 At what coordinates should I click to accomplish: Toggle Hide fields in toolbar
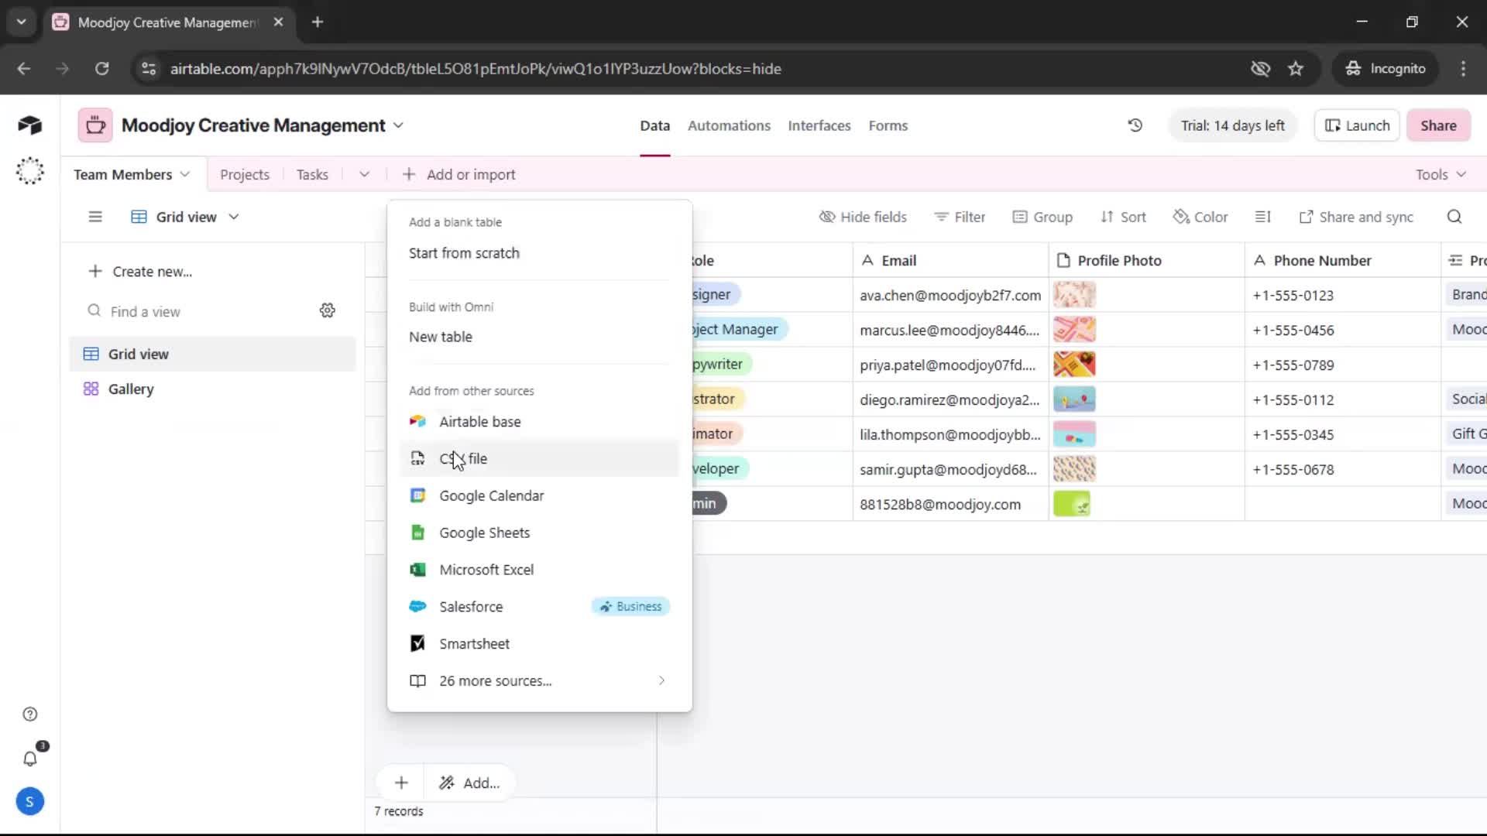[863, 217]
